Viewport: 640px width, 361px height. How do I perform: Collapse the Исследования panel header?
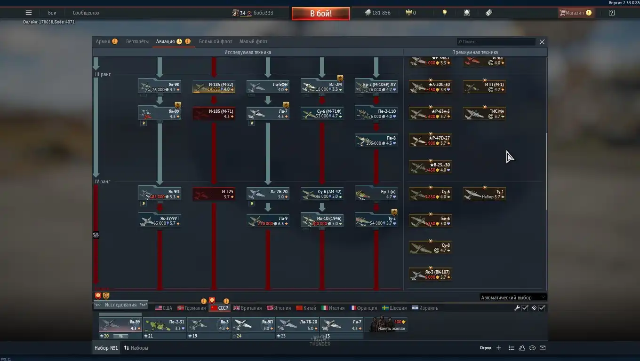pos(120,305)
